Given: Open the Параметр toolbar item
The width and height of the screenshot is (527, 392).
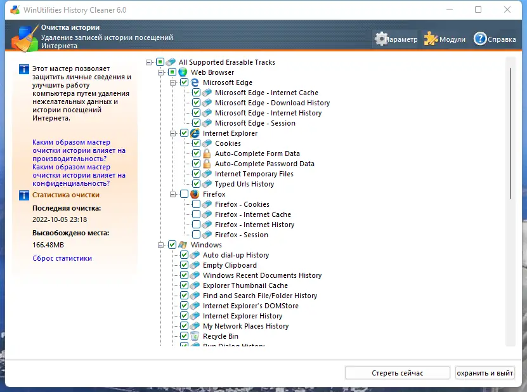Looking at the screenshot, I should (396, 39).
